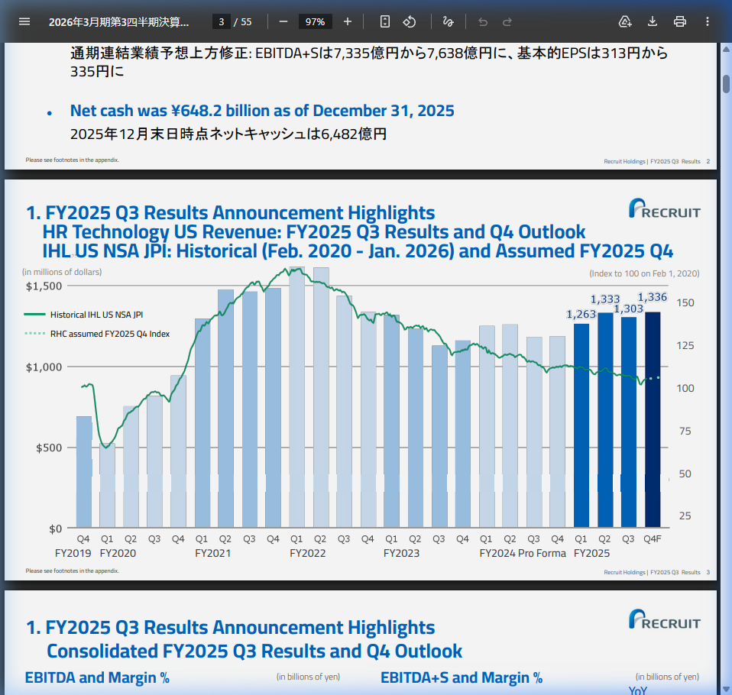The height and width of the screenshot is (695, 732).
Task: Click 'EBITDA+S and Margin %' heading
Action: tap(462, 677)
